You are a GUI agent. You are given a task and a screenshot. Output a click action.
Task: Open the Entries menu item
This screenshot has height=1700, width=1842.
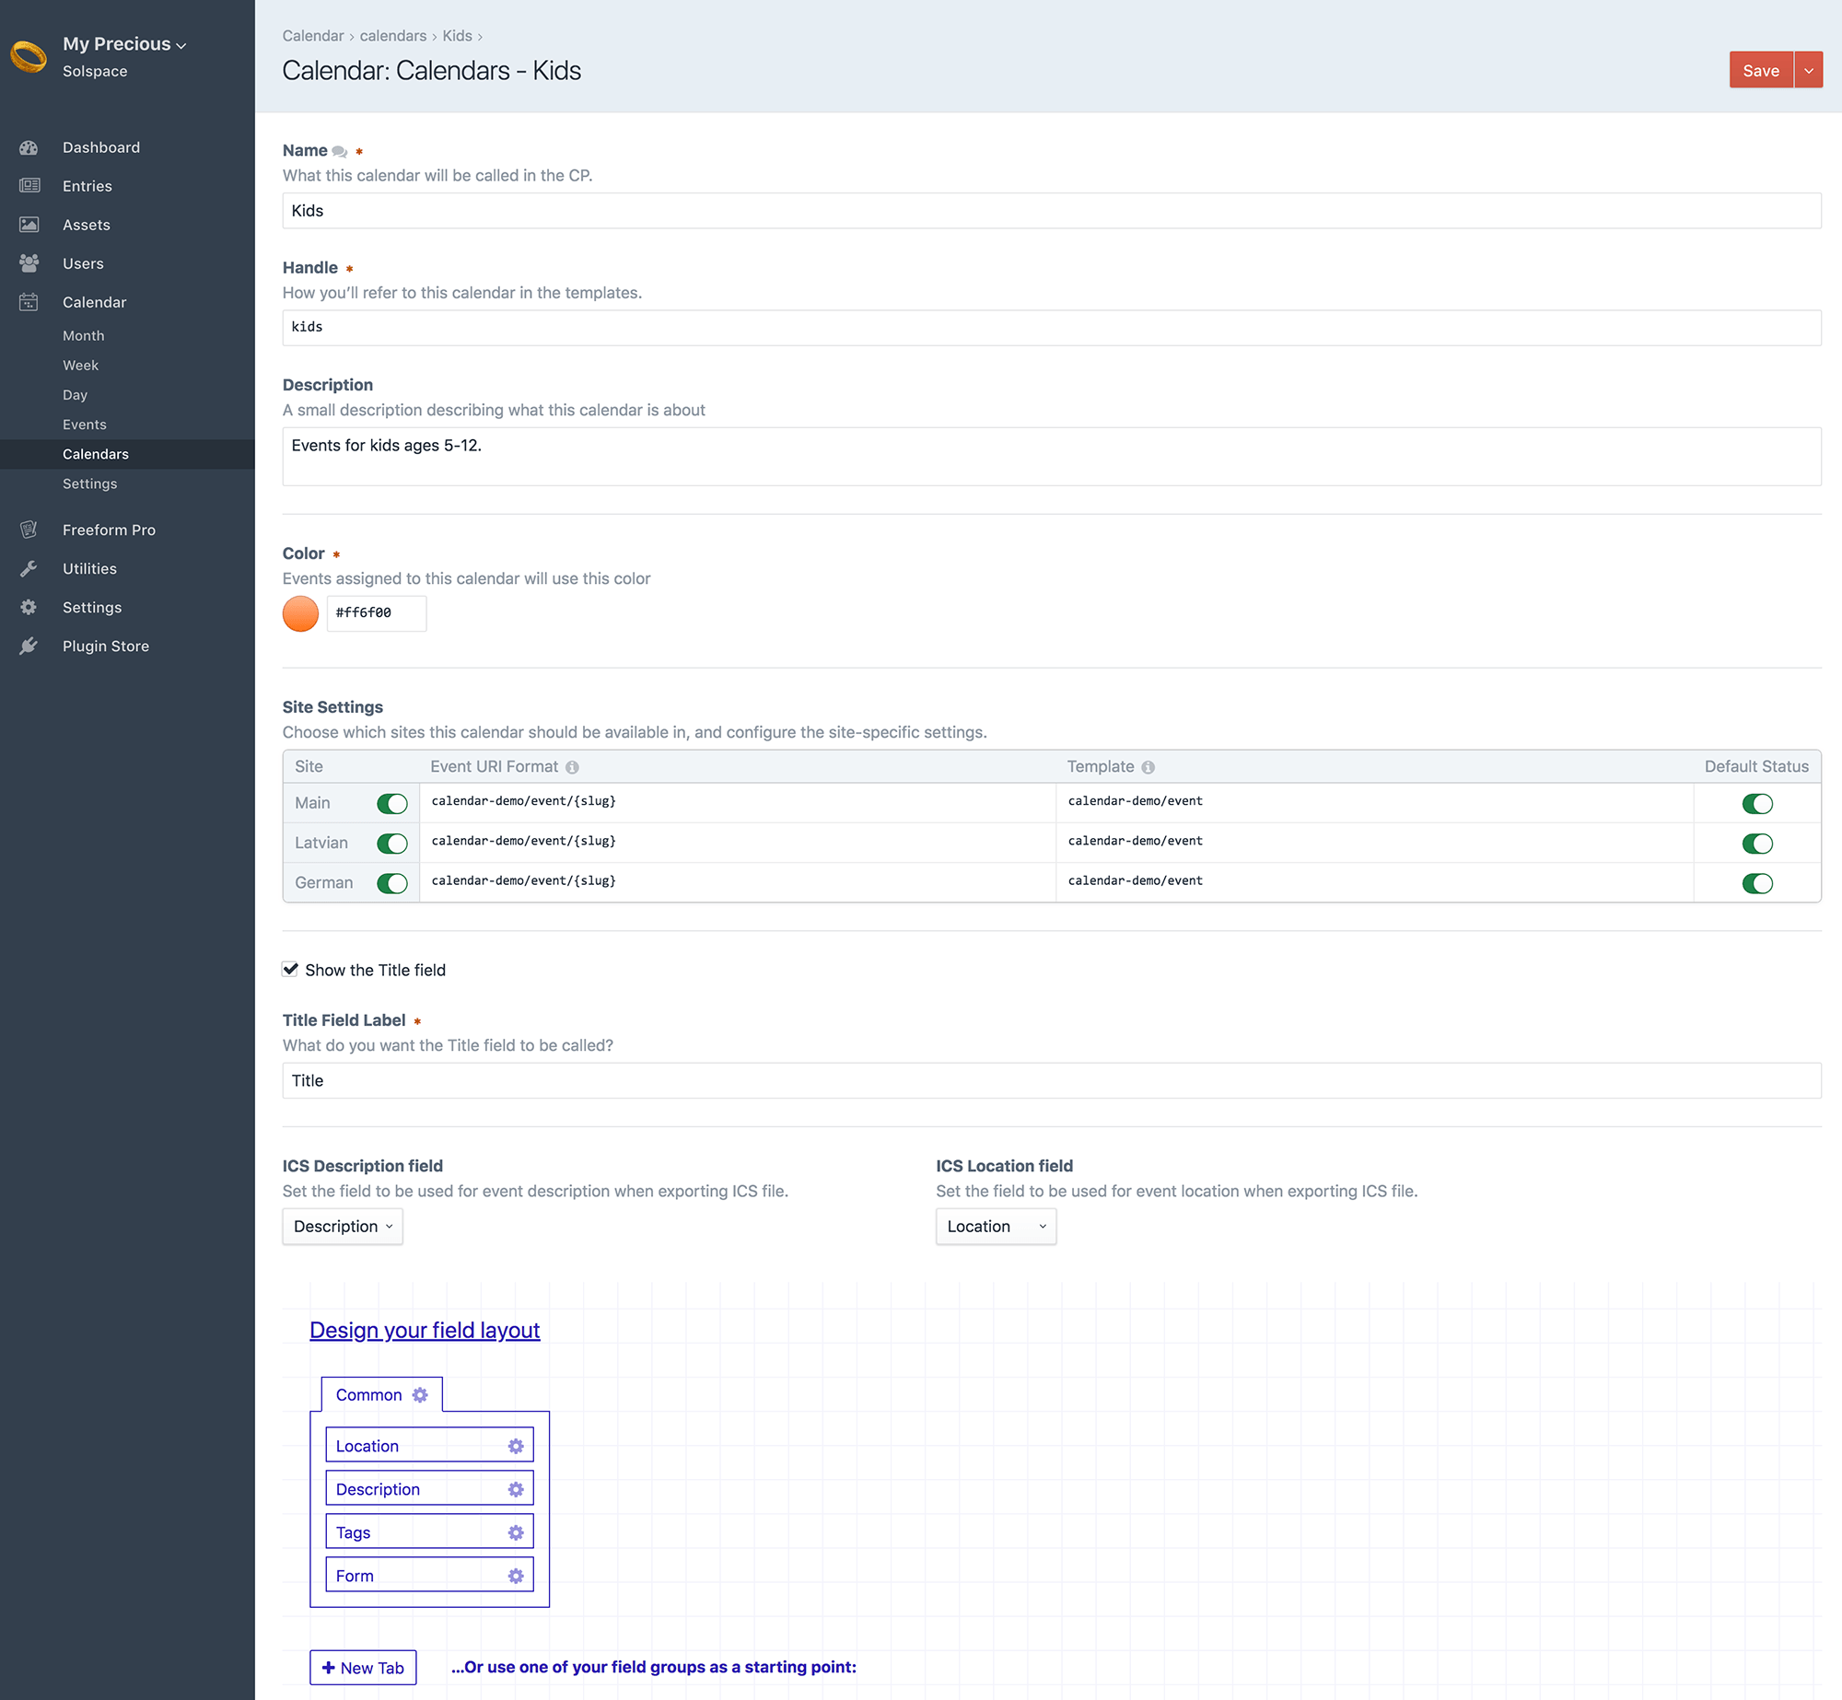pos(87,186)
